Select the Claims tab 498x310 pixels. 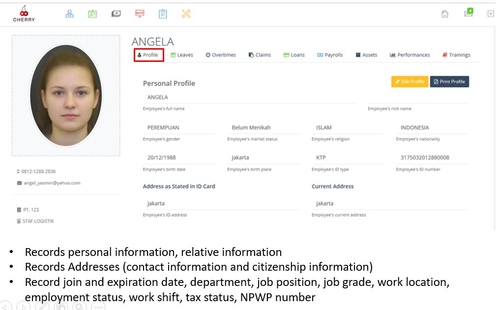click(260, 55)
